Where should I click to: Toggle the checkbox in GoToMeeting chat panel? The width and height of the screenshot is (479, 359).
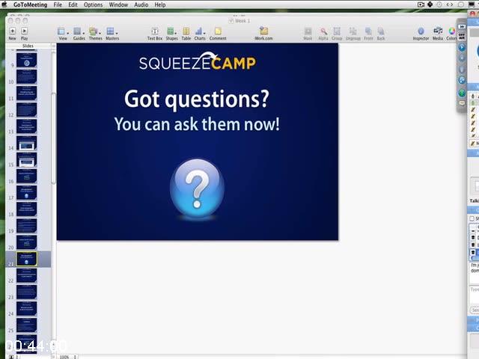(472, 218)
